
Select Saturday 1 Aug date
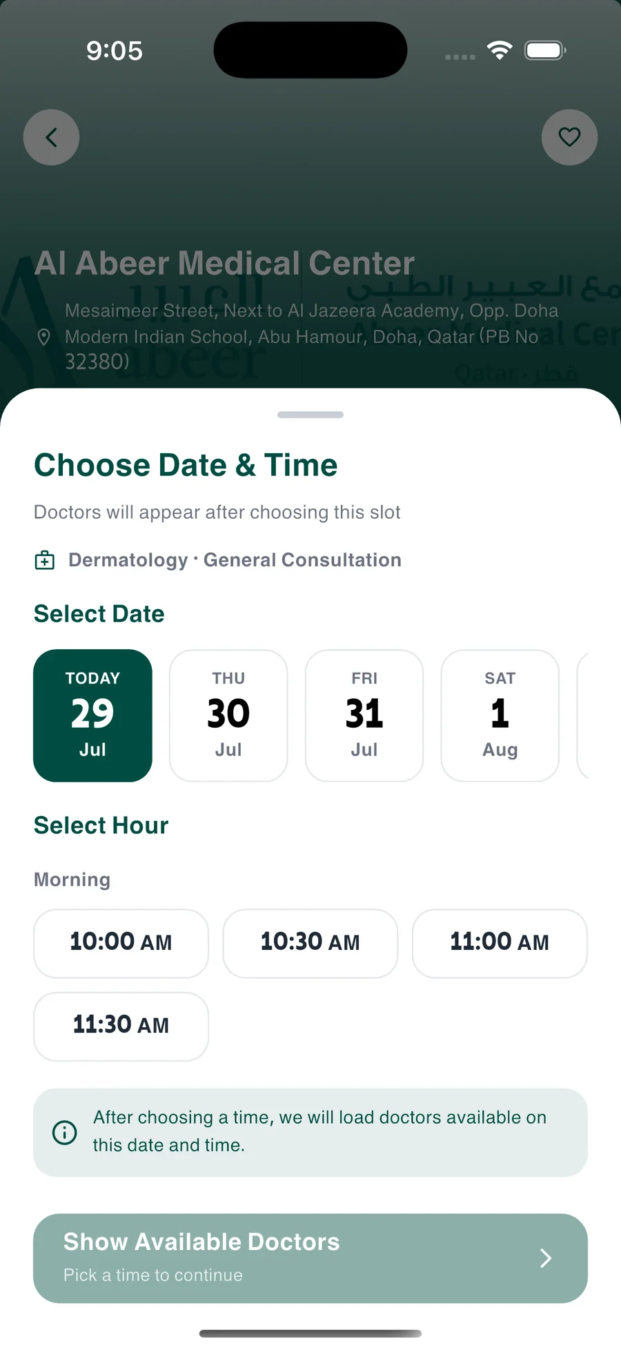[500, 715]
